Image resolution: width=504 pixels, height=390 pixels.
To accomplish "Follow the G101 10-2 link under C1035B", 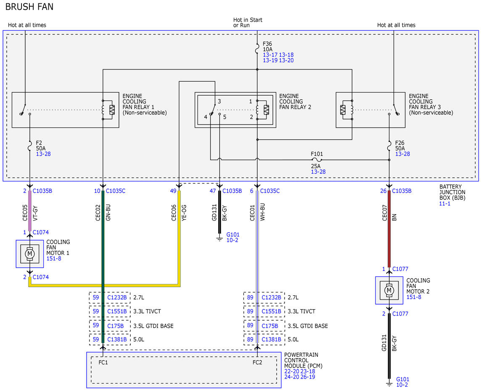I will click(233, 237).
